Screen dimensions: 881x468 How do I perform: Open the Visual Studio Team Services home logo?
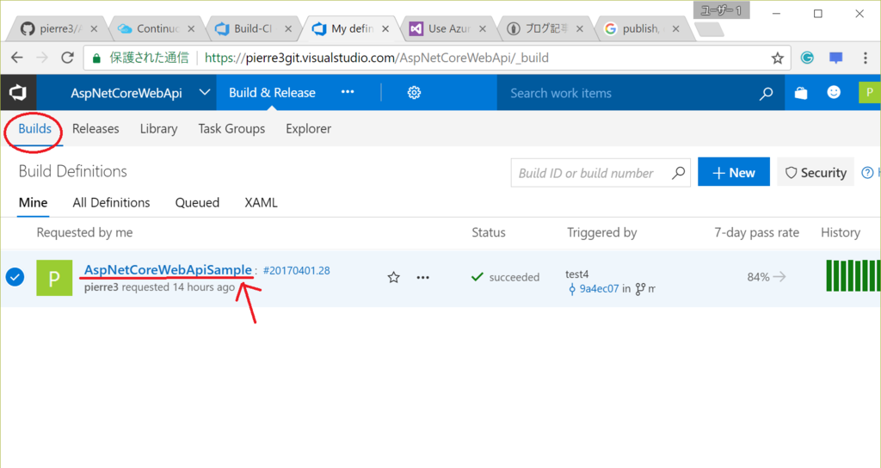(18, 93)
